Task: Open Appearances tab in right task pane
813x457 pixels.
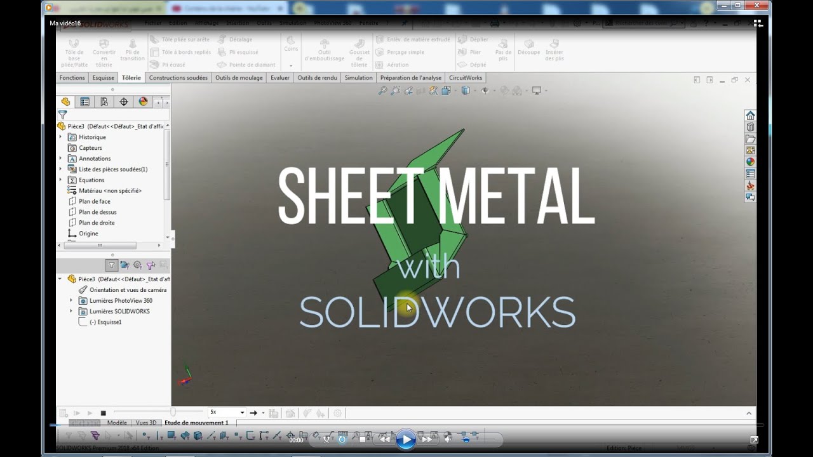Action: coord(750,162)
